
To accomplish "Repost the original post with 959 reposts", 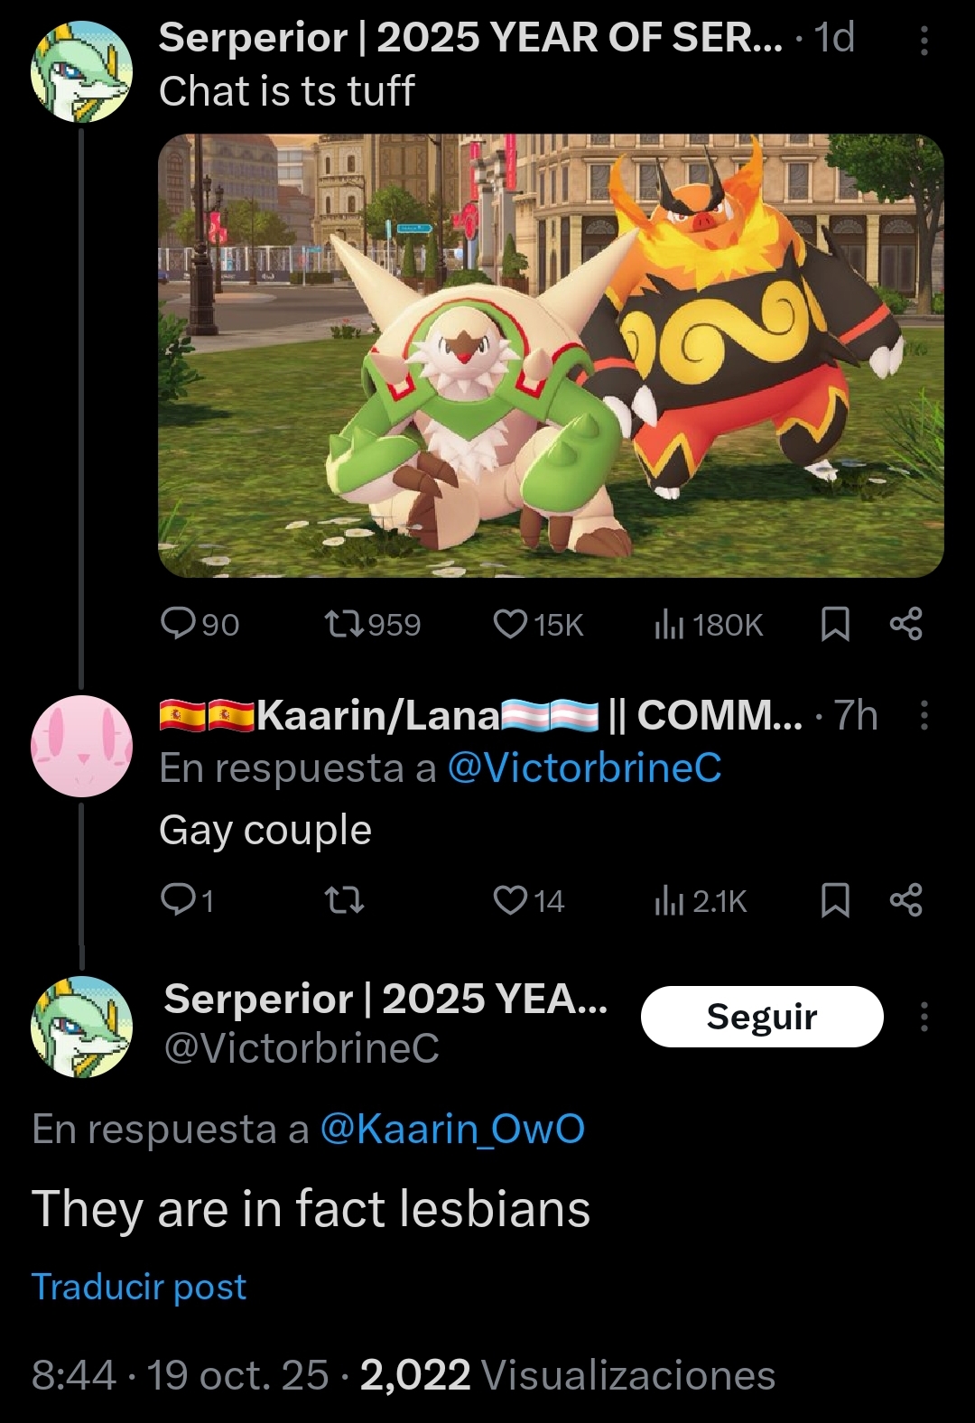I will click(372, 624).
